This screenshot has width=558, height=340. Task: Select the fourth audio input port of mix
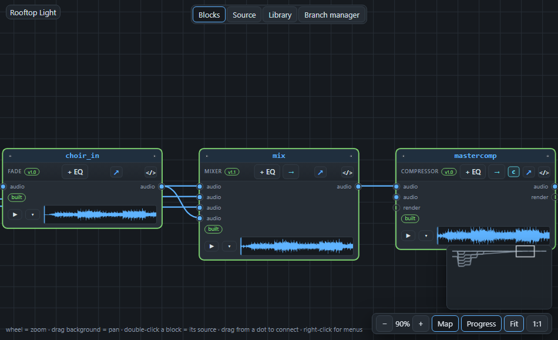click(200, 218)
